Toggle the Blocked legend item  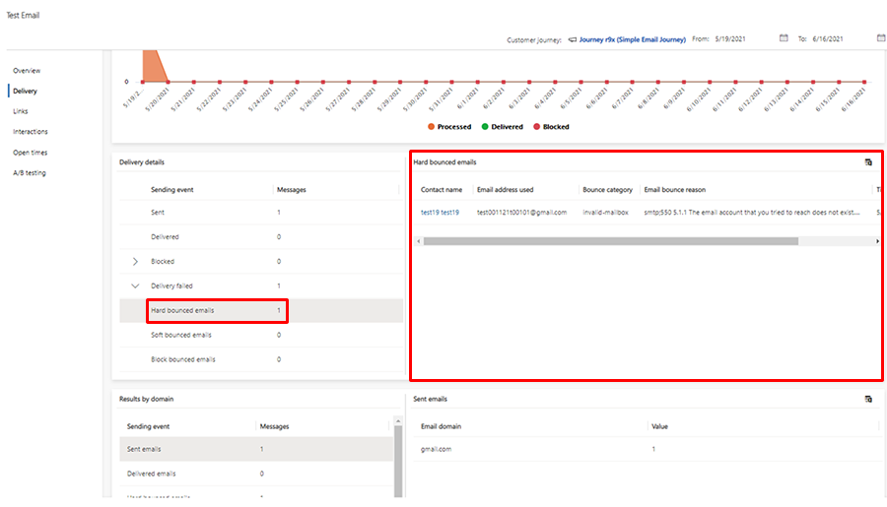[x=552, y=127]
